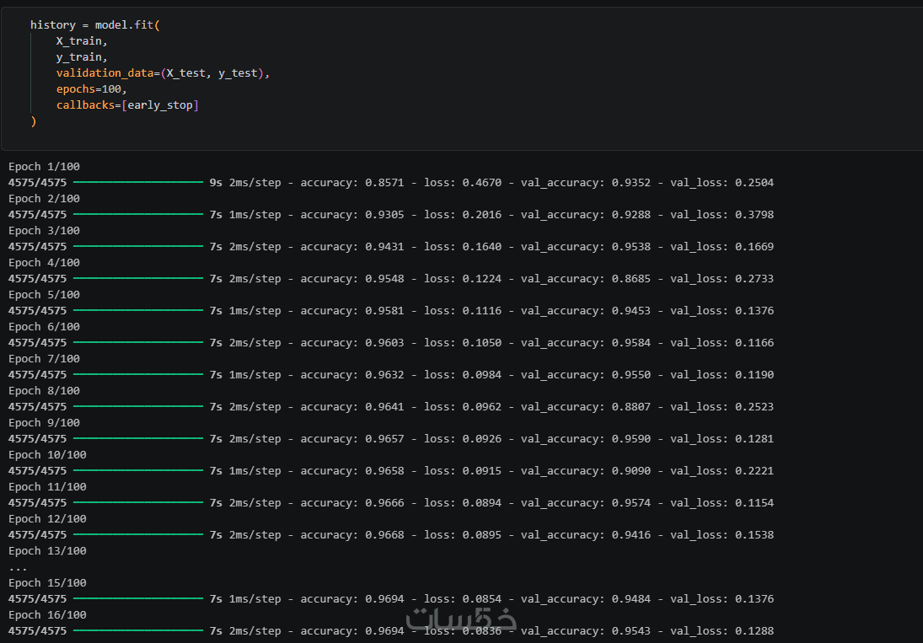923x643 pixels.
Task: Click the progress bar under Epoch 6/100
Action: point(138,342)
